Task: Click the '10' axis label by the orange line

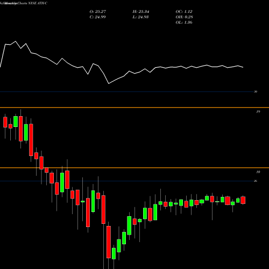Action: click(x=258, y=172)
